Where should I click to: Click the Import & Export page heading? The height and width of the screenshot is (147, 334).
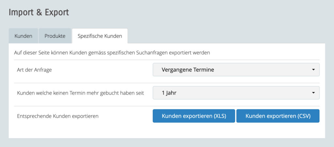click(39, 12)
